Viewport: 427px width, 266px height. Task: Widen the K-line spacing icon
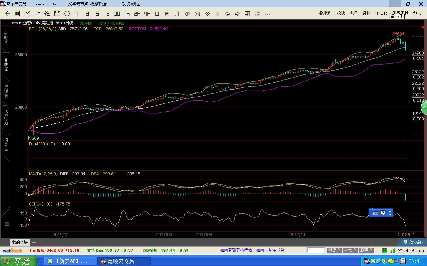[197, 14]
